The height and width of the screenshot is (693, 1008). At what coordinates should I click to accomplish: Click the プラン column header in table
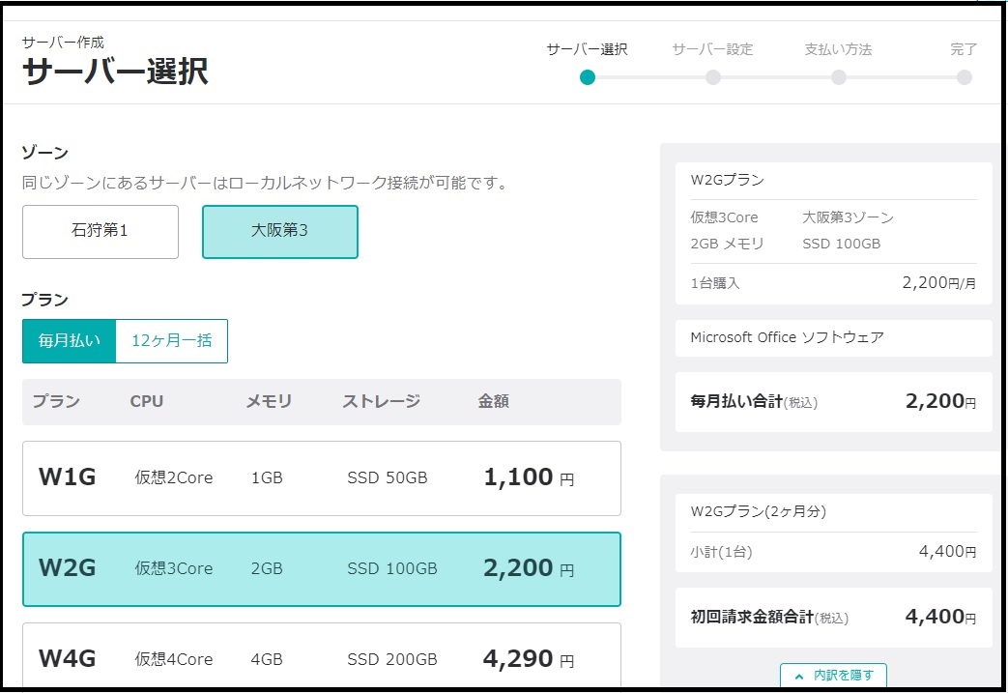[x=57, y=402]
